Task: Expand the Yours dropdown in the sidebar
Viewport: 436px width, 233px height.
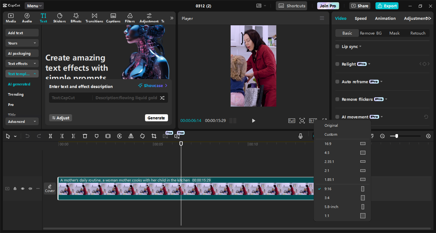Action: [22, 43]
